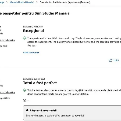Click the partially visible Constanța breadcrumb link

click(x=2, y=2)
